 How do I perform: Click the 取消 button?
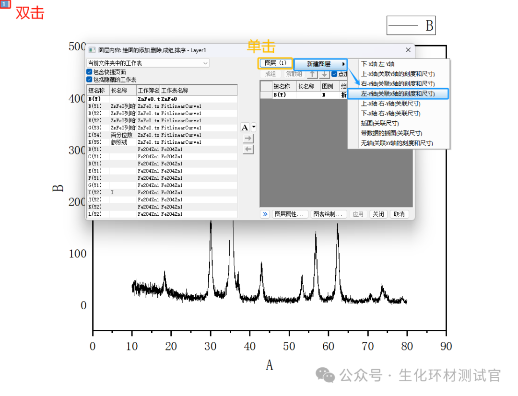(399, 214)
